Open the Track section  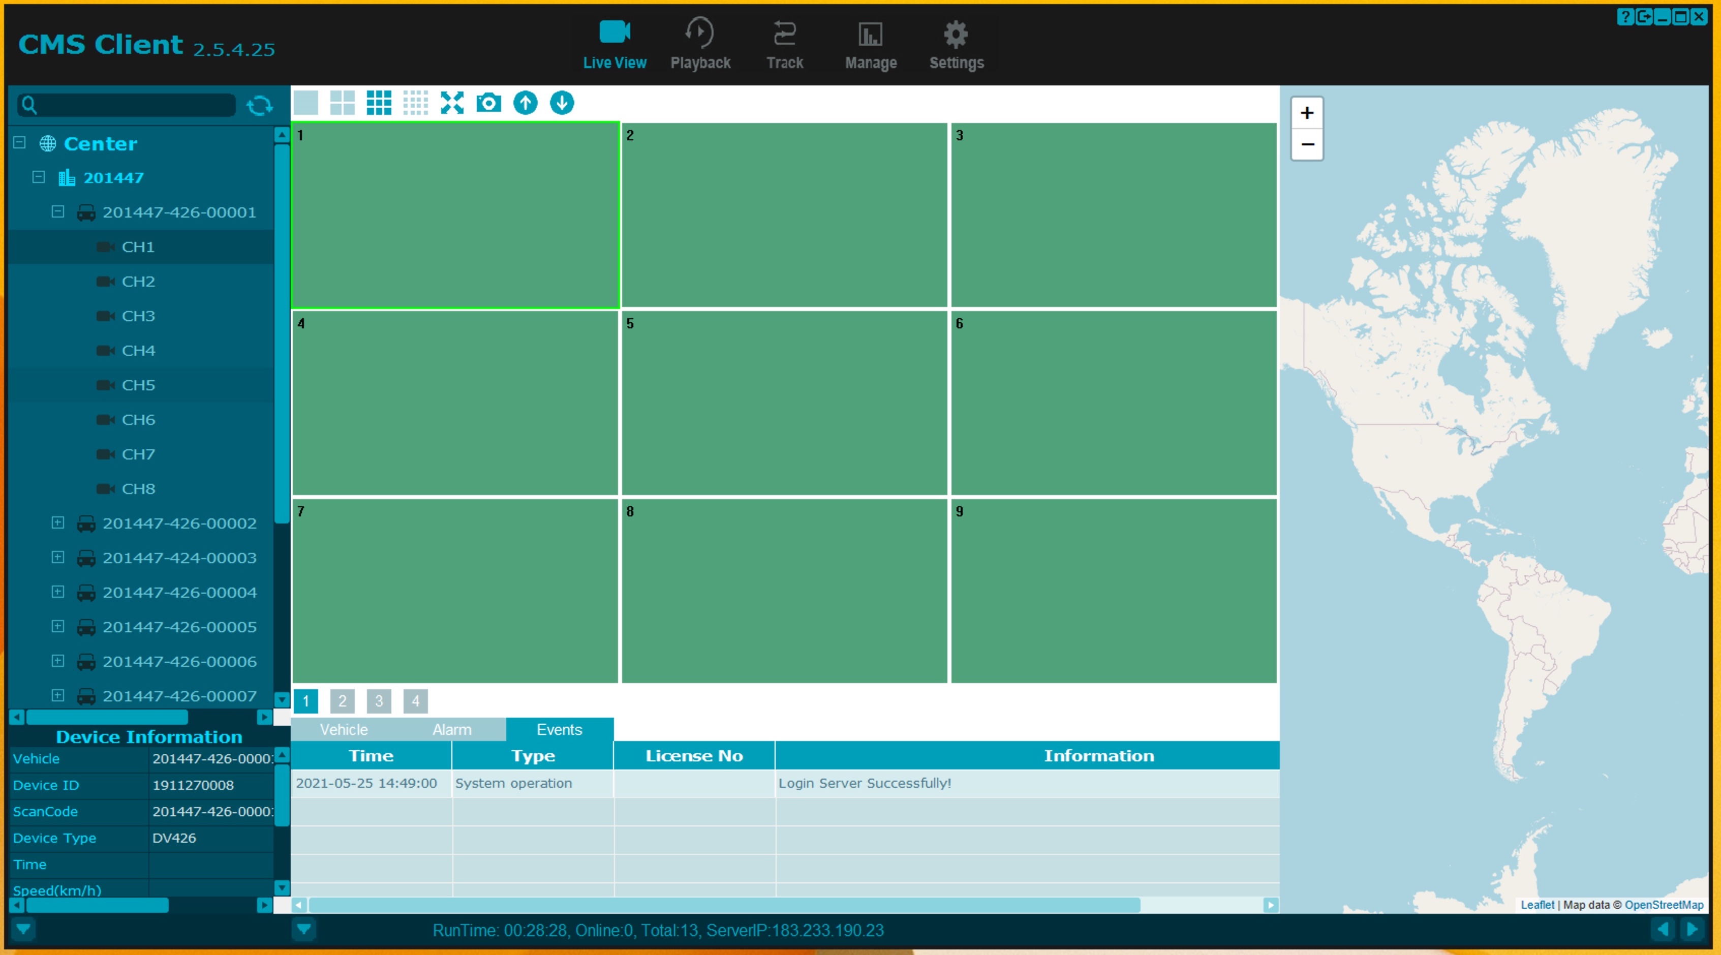click(x=784, y=44)
